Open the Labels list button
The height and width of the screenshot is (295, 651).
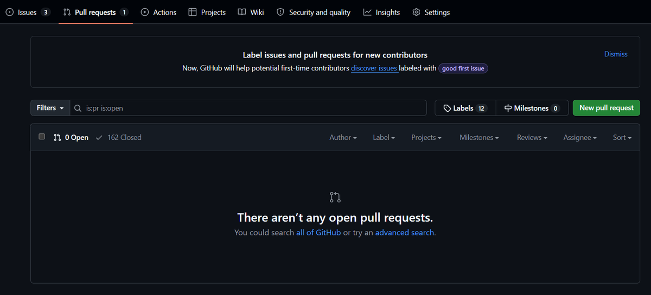(465, 108)
